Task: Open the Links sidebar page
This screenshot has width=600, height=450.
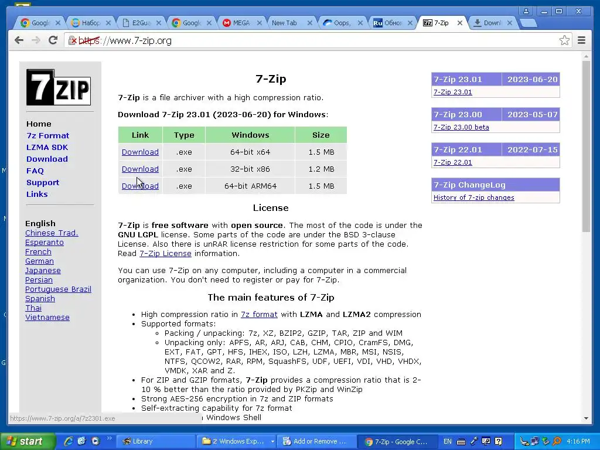Action: point(37,194)
